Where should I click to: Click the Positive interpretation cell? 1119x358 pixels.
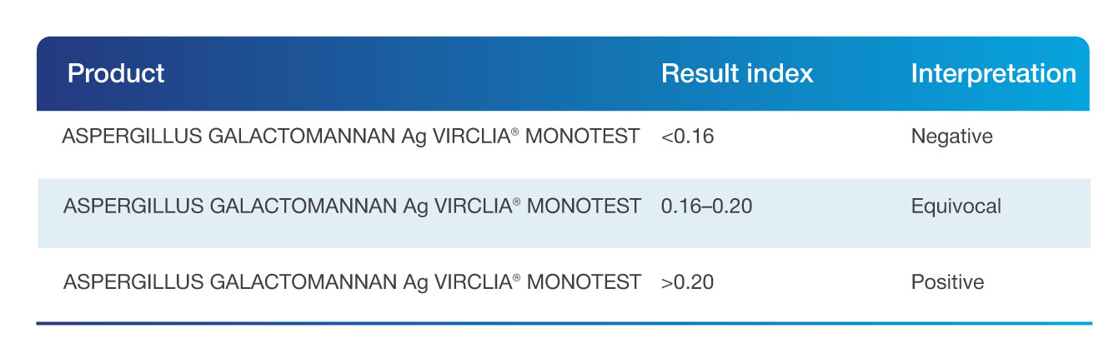click(947, 282)
